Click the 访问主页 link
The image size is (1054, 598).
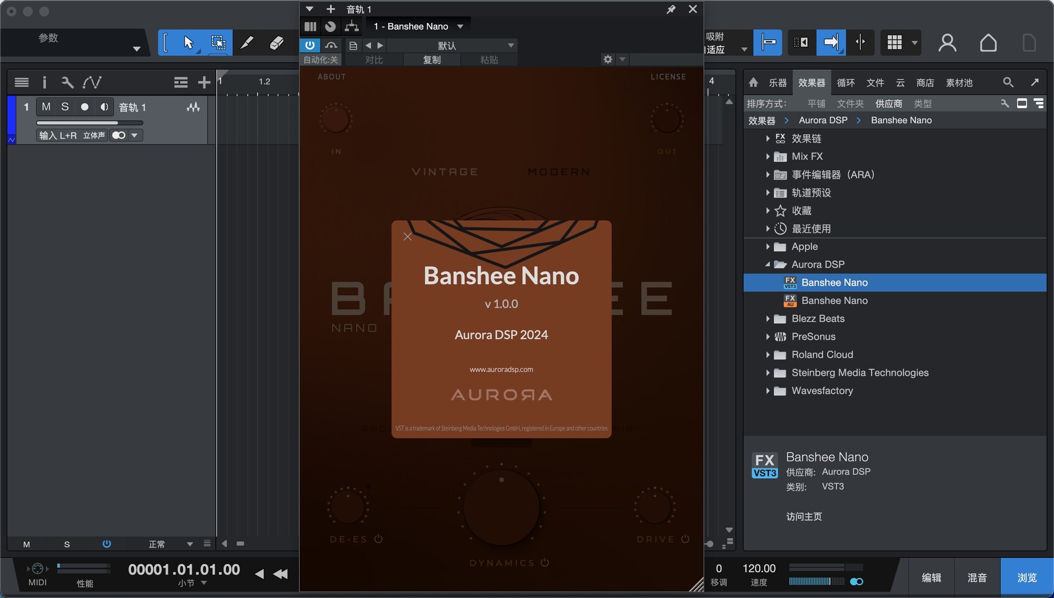[x=804, y=516]
